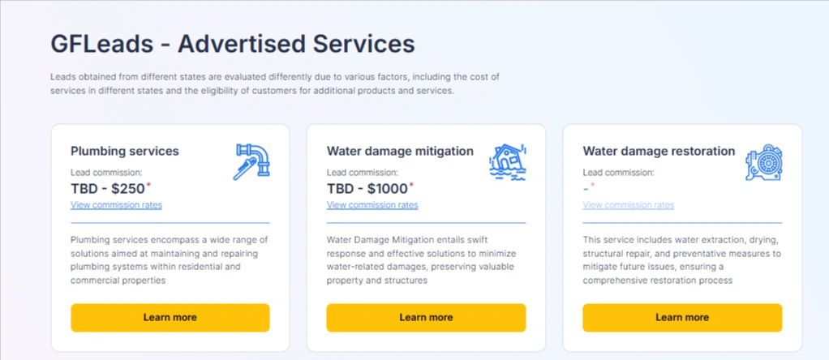Click the Water Damage Mitigation description paragraph
829x360 pixels.
click(426, 259)
